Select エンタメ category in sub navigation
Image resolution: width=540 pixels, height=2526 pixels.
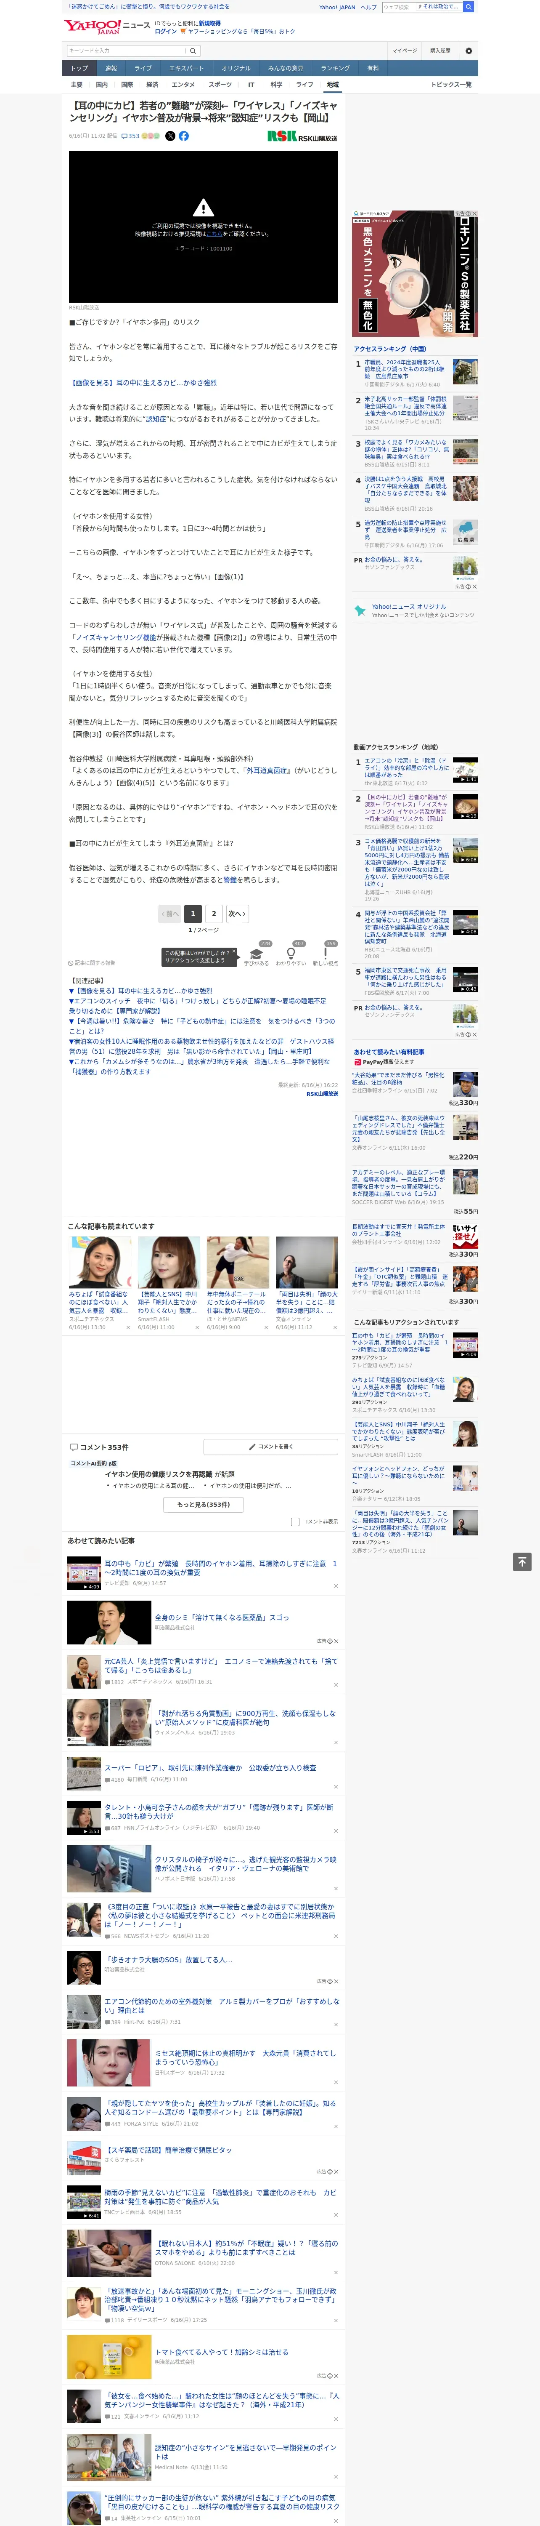click(183, 84)
